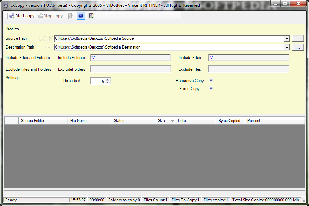Click the Size column header
The image size is (309, 206).
point(165,121)
